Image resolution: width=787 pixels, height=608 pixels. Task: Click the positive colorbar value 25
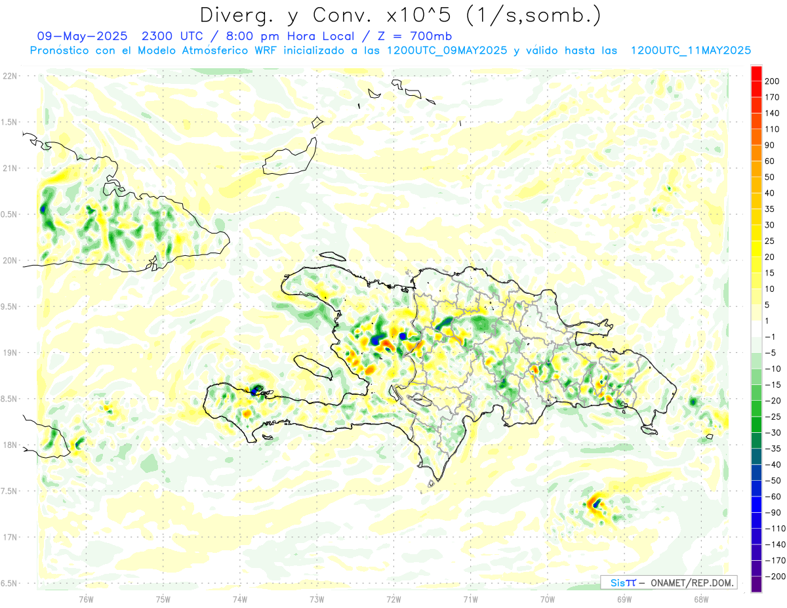[x=771, y=241]
